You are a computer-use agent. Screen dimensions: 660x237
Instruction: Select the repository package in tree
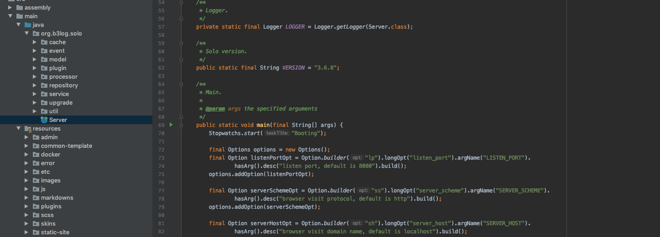[x=63, y=86]
